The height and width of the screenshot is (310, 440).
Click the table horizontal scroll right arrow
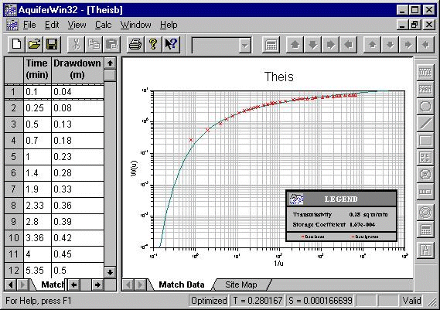point(97,285)
